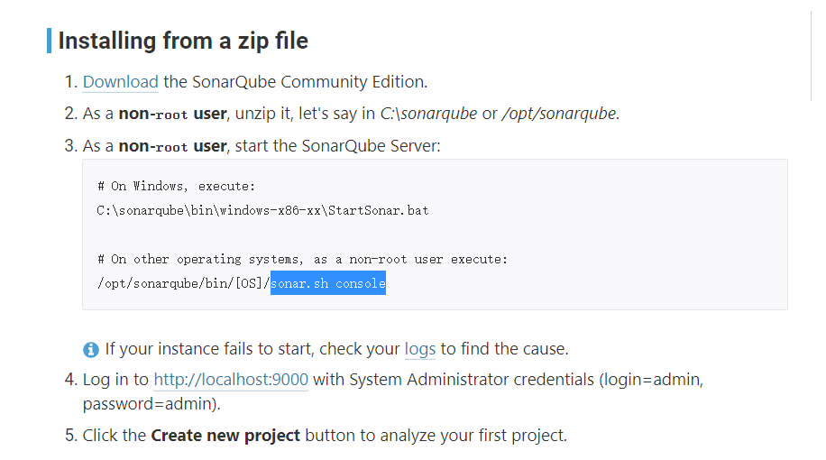Click the highlighted sonar.sh console text
This screenshot has height=460, width=826.
328,283
